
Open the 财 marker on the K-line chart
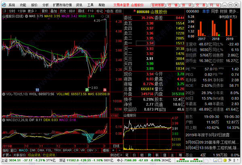[x=37, y=90]
